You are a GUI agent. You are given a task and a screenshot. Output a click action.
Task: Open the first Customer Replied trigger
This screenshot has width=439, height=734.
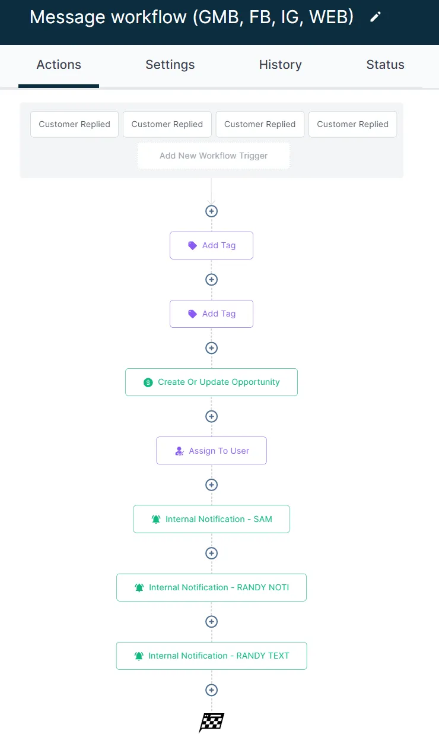[74, 124]
